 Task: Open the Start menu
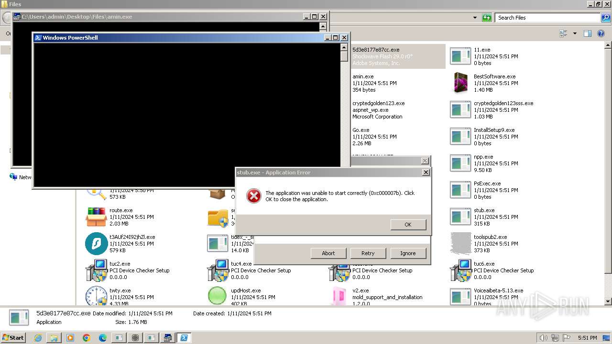pos(13,338)
